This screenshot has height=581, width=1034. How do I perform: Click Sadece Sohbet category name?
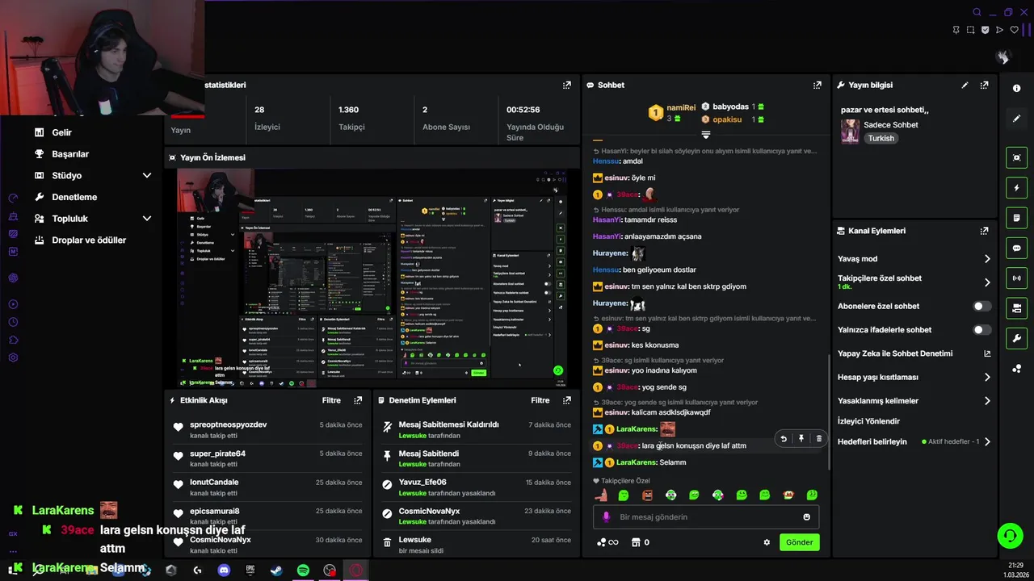[x=891, y=125]
